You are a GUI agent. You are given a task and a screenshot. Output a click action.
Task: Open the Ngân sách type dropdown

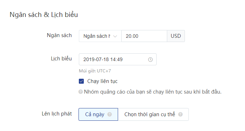pyautogui.click(x=100, y=36)
